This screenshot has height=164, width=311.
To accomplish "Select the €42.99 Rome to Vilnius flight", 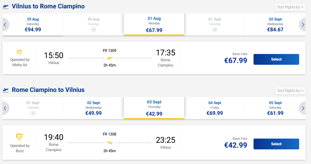I will (x=276, y=144).
